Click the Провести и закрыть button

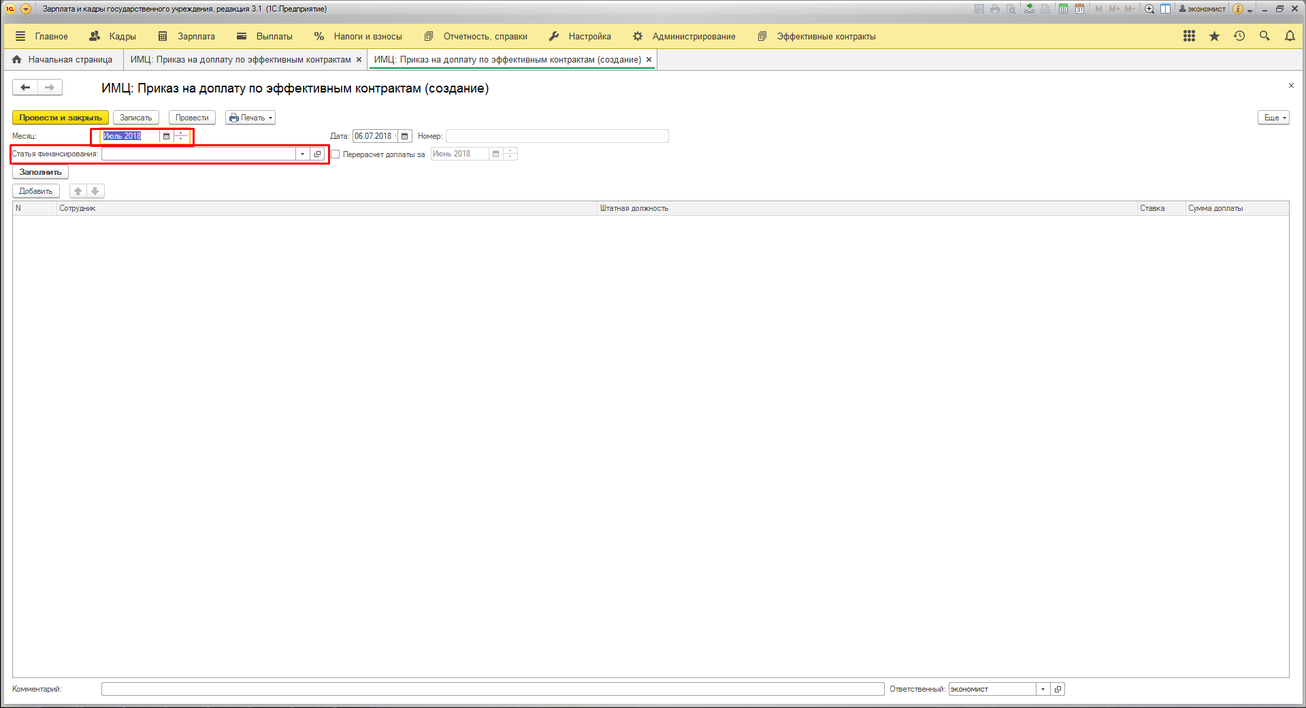point(61,118)
